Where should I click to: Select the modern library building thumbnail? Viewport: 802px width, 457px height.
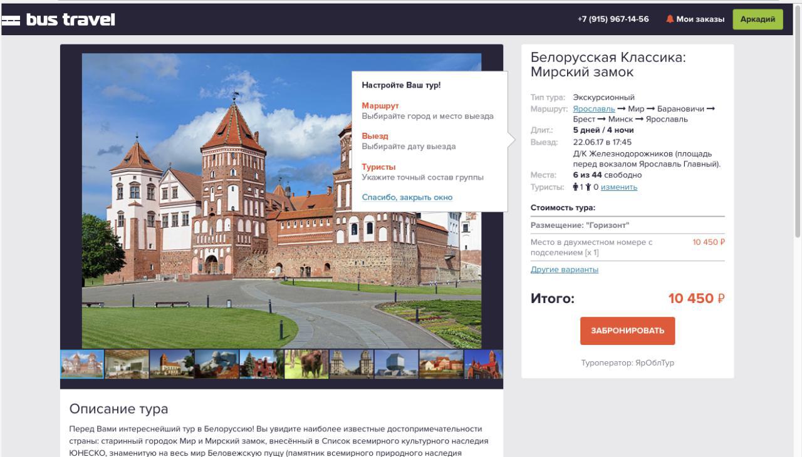click(x=396, y=364)
